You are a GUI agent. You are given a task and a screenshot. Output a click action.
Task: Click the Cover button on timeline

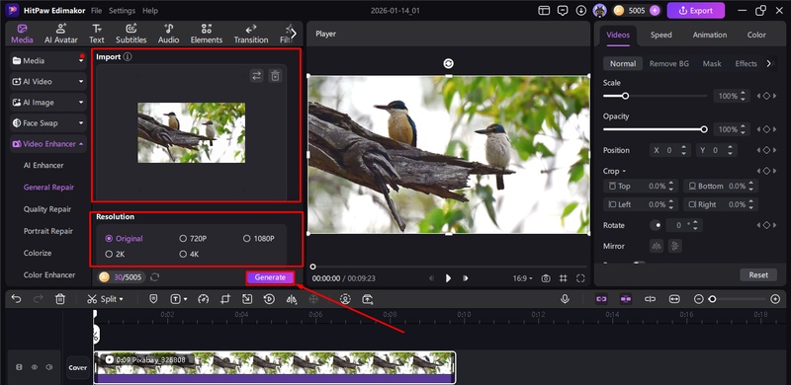[x=78, y=367]
